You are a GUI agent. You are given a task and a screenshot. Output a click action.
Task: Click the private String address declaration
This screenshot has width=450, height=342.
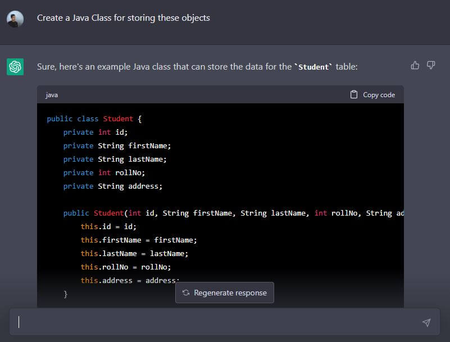click(112, 186)
